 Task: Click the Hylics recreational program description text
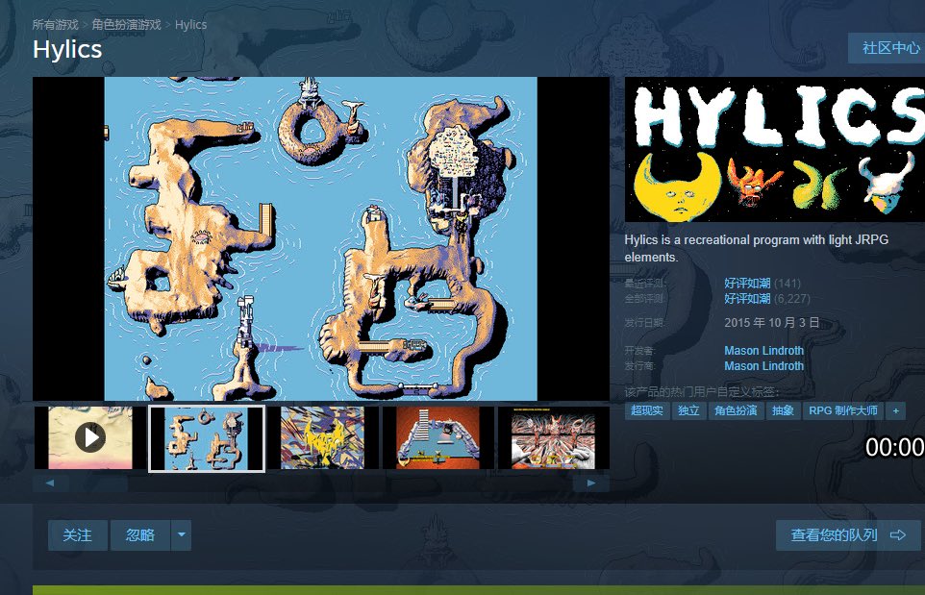pyautogui.click(x=757, y=248)
